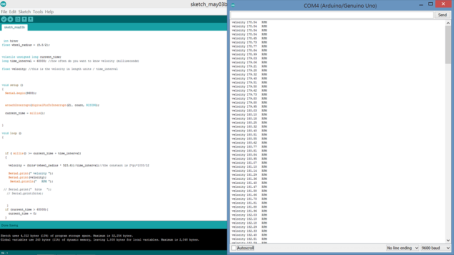The height and width of the screenshot is (255, 454).
Task: Open the Sketch menu
Action: [25, 12]
